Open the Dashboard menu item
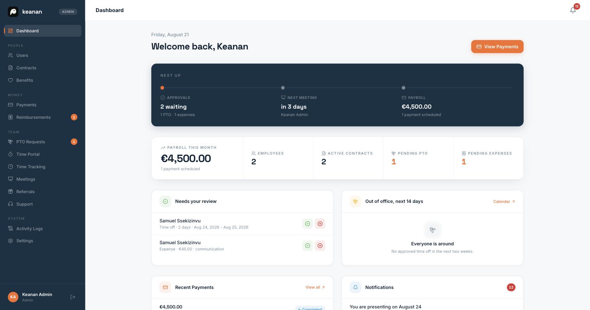 pos(43,31)
